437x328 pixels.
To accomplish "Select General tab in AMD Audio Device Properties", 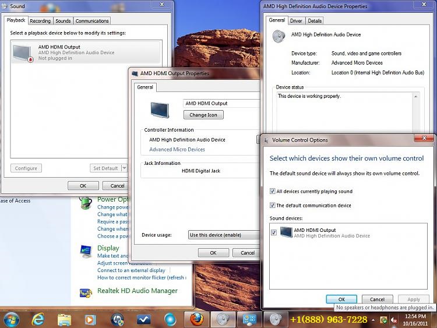I will [x=277, y=20].
